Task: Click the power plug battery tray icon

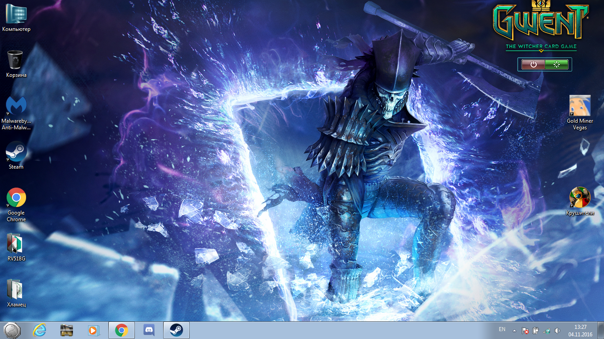Action: coord(535,330)
